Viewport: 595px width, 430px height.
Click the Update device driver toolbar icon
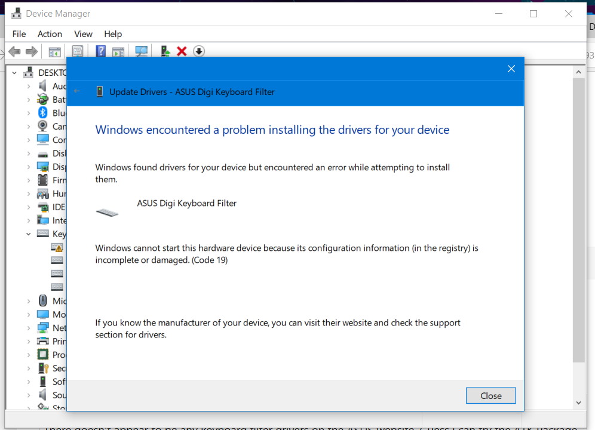click(165, 51)
